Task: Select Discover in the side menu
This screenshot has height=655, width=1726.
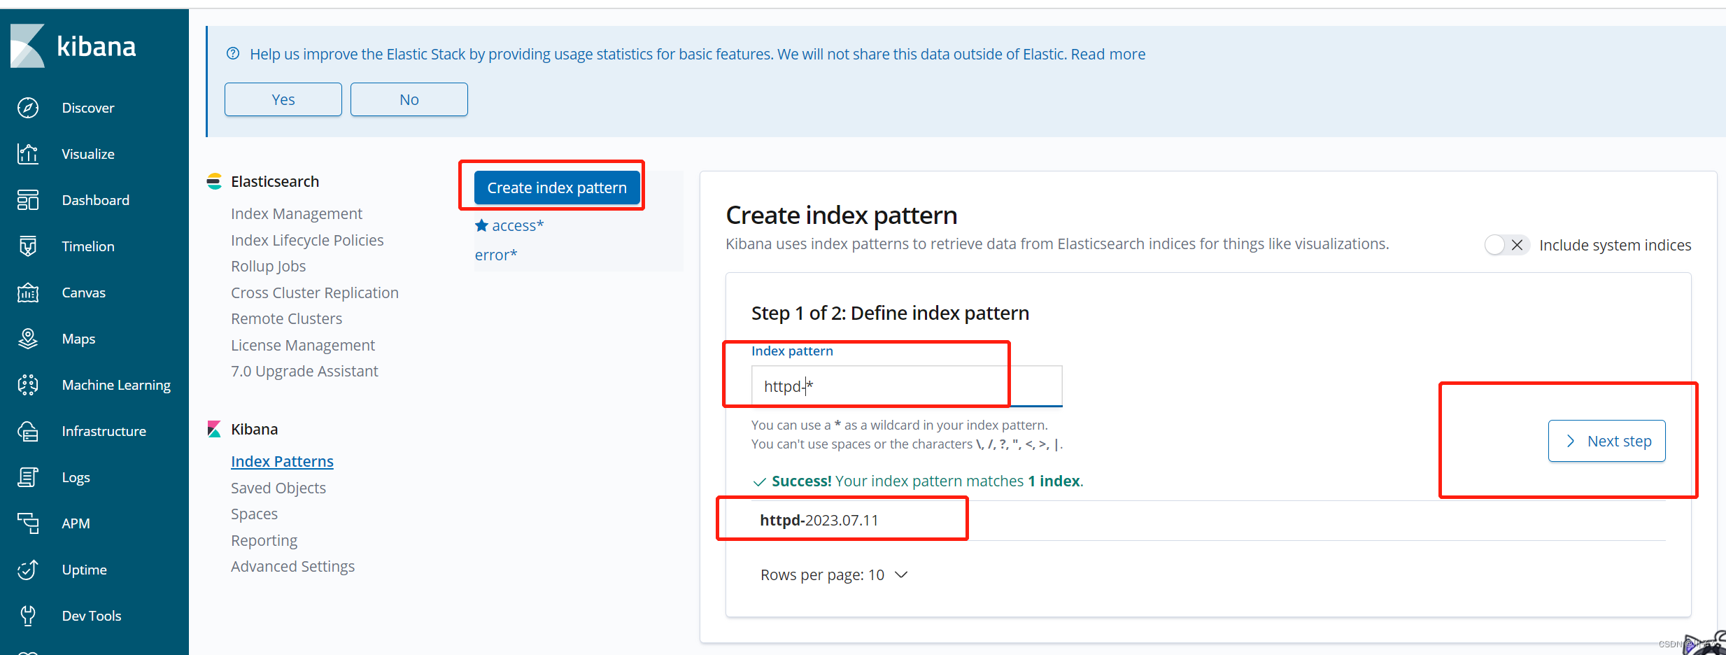Action: [88, 108]
